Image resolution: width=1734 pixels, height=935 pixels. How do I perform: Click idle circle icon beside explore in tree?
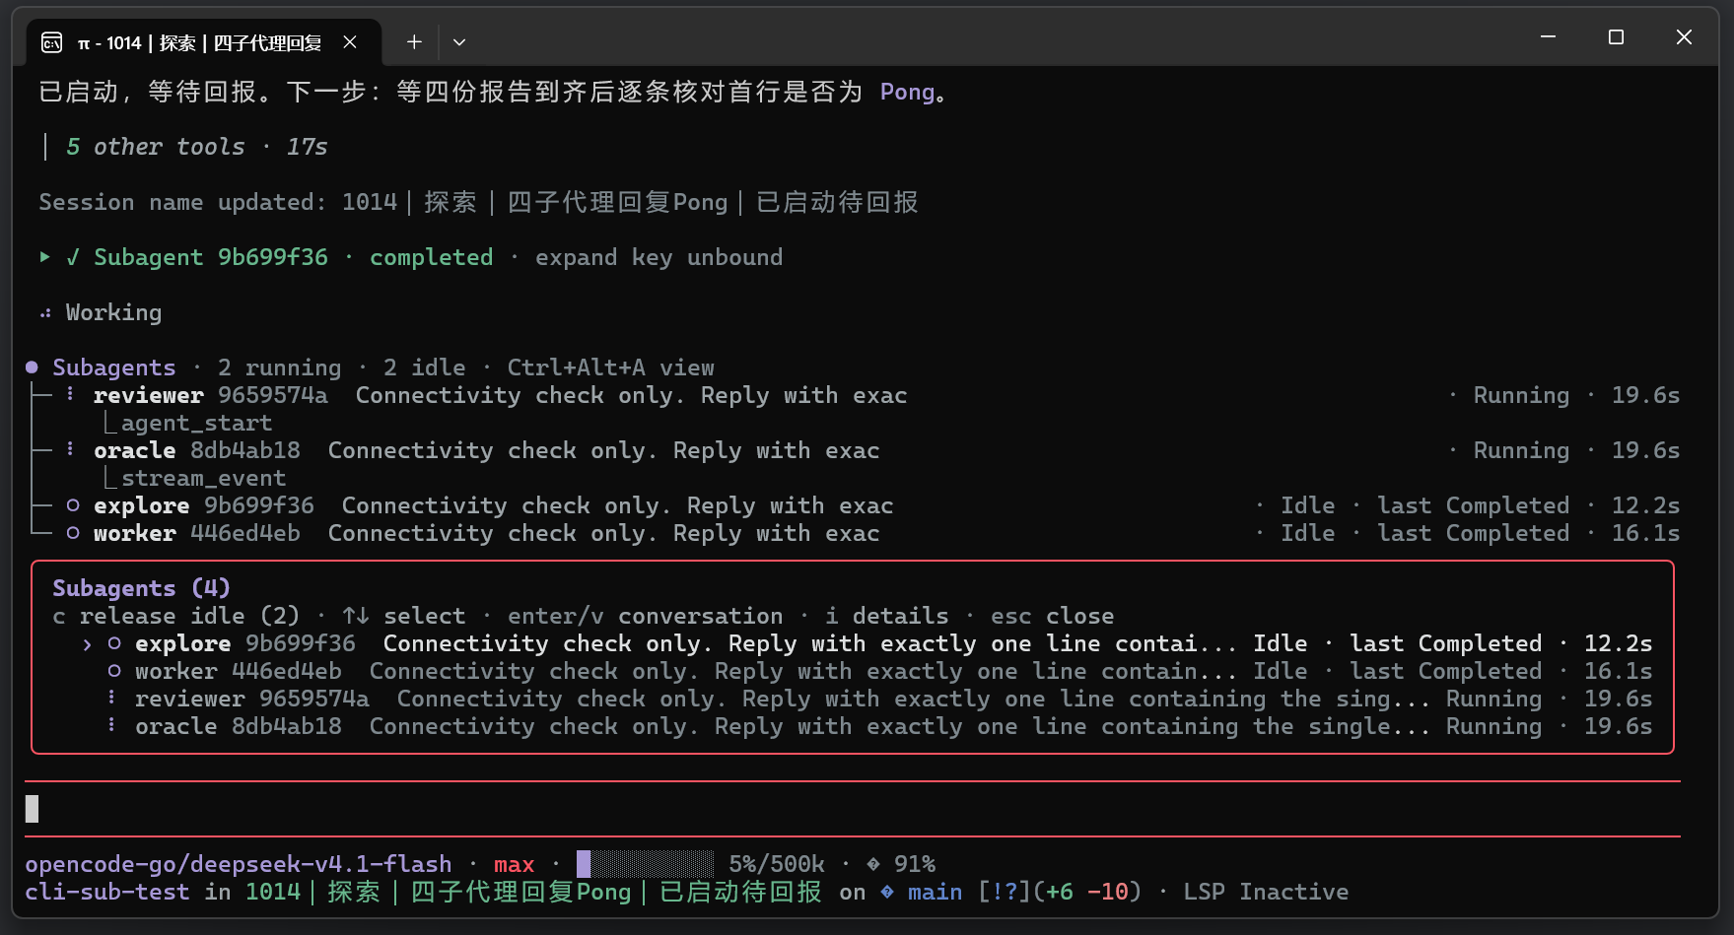click(x=73, y=505)
